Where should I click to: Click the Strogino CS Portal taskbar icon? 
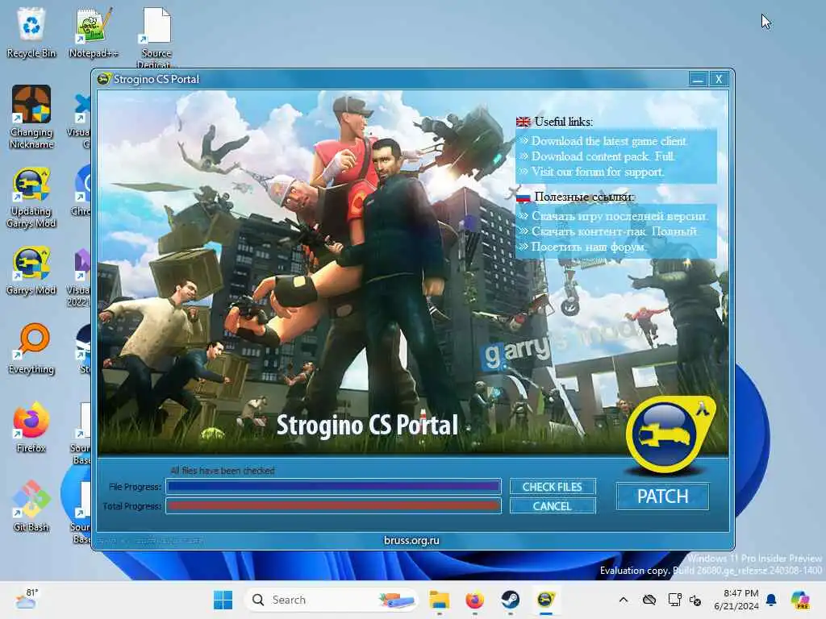coord(546,600)
